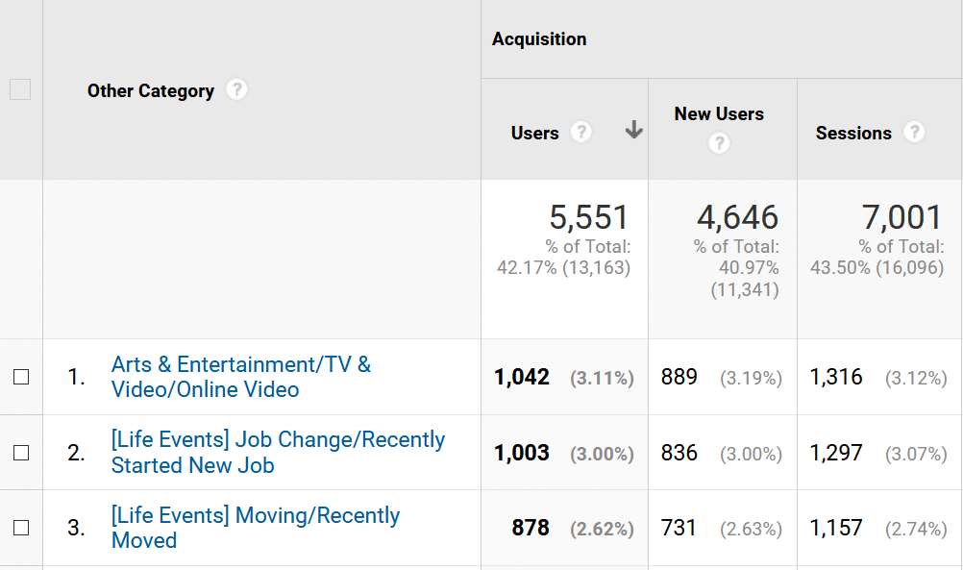The height and width of the screenshot is (570, 963).
Task: Click the Users column header
Action: click(x=535, y=133)
